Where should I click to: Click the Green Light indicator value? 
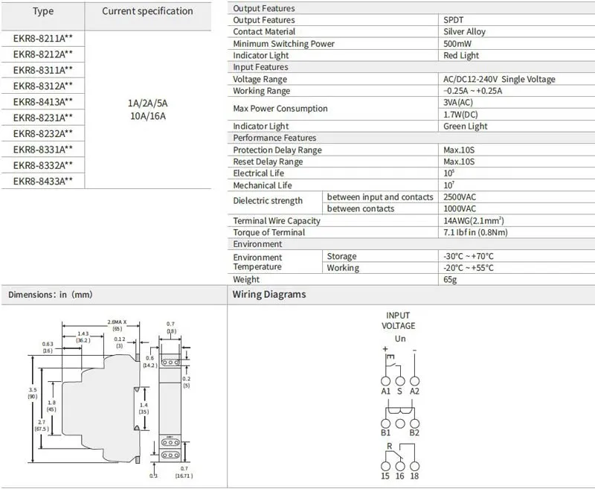(465, 127)
